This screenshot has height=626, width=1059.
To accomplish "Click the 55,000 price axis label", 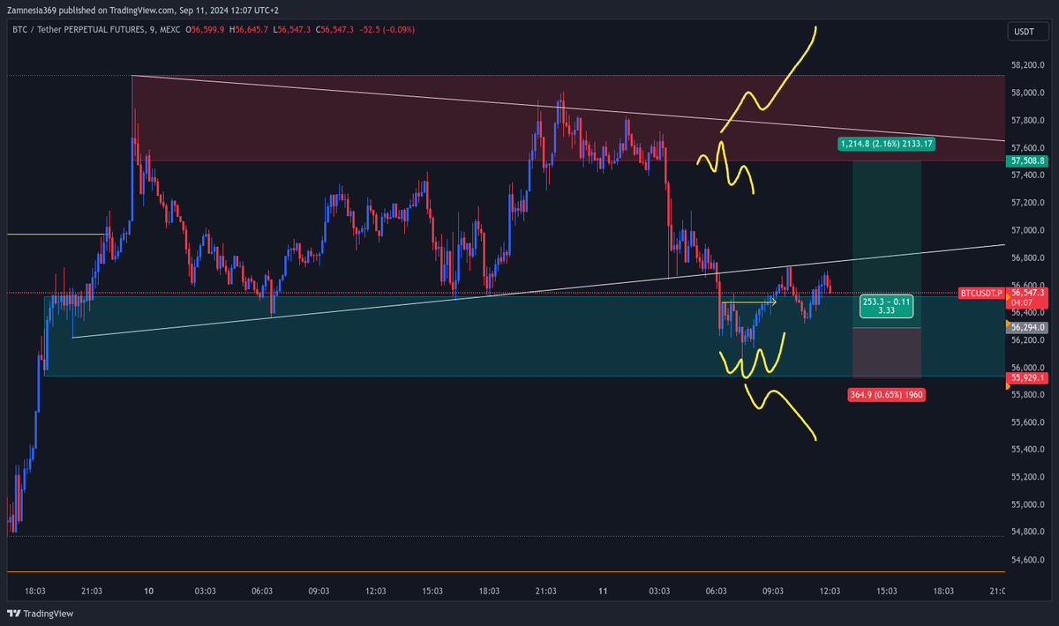I will coord(1029,505).
